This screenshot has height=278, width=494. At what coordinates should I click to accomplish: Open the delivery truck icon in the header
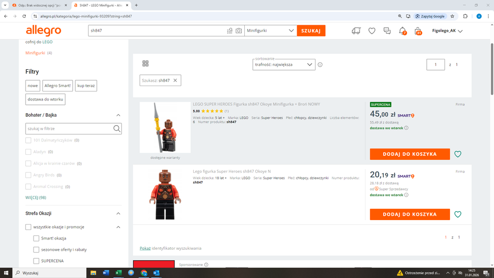pyautogui.click(x=357, y=31)
